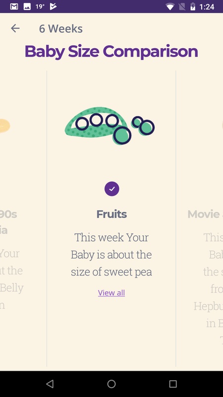The height and width of the screenshot is (397, 223).
Task: Open the View all link
Action: pos(111,293)
